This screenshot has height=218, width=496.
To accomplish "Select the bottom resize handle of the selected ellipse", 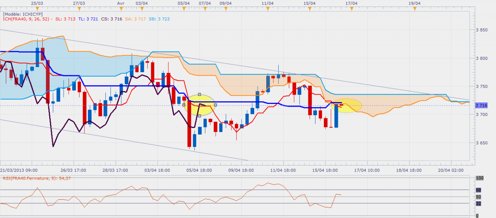I will point(199,116).
